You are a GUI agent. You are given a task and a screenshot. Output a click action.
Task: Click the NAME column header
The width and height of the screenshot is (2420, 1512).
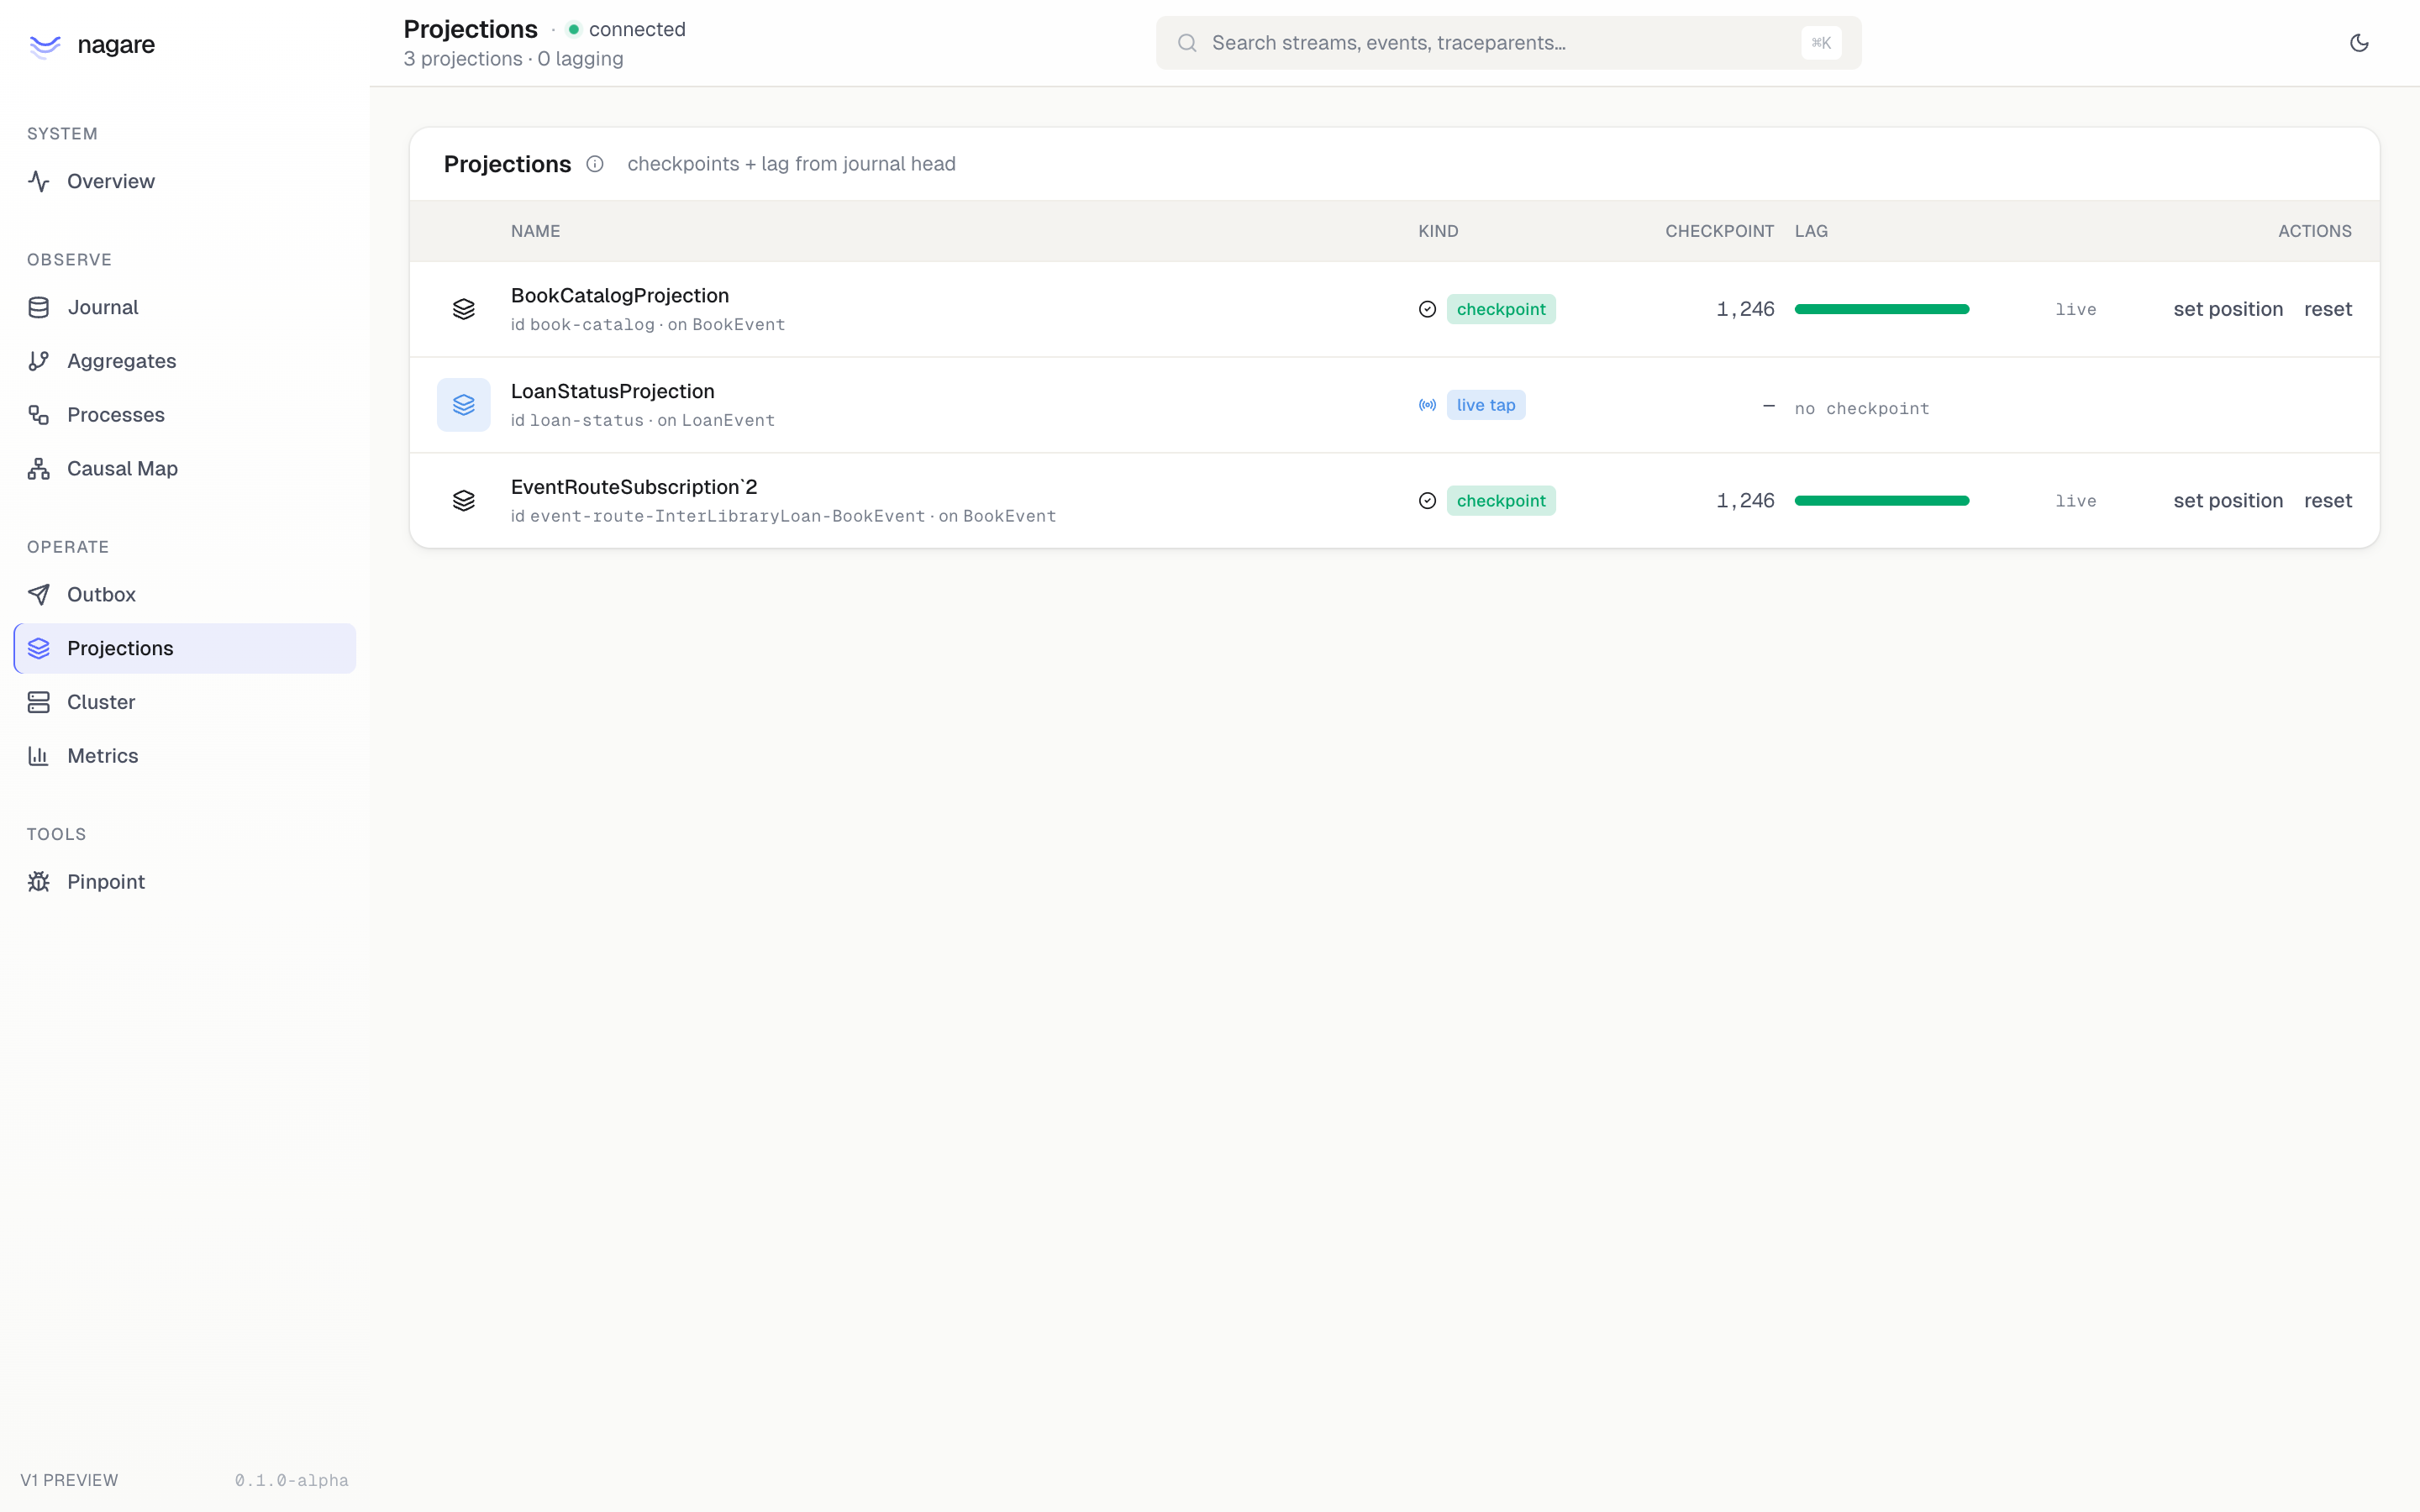point(536,231)
